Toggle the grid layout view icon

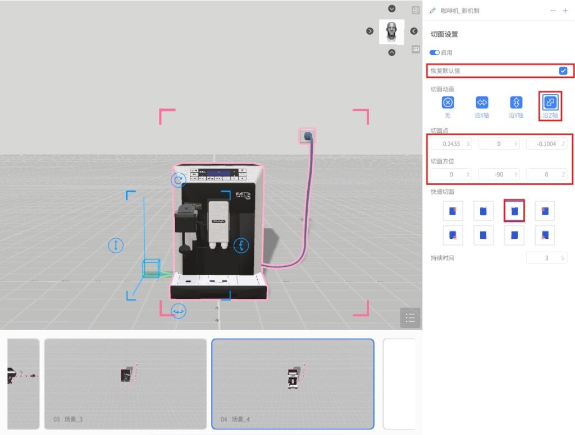click(x=416, y=49)
